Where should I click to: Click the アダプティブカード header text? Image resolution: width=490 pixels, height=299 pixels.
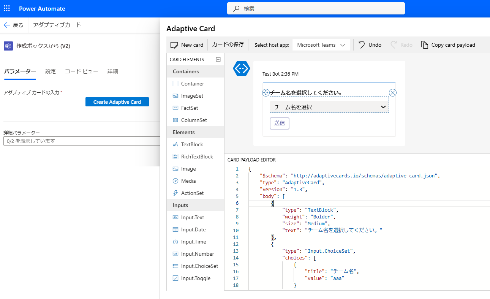tap(57, 25)
